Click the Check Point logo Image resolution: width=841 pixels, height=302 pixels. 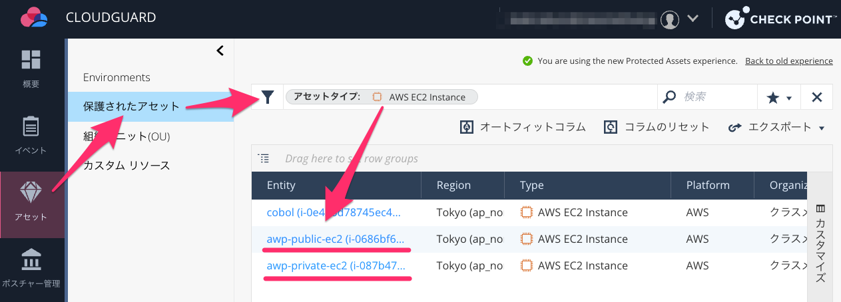click(780, 19)
